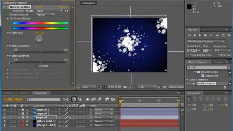
Task: Start RAM Preview from Preview panel
Action: tap(229, 35)
